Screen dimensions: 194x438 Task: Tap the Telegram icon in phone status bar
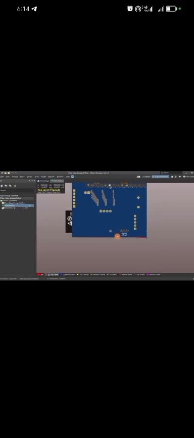[34, 9]
